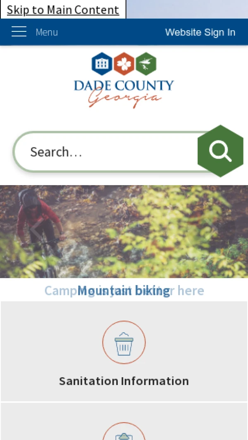
Task: Click the Sanitation trash can icon
Action: [124, 342]
